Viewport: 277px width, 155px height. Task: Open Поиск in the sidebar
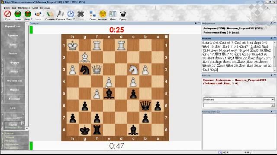tap(14, 71)
